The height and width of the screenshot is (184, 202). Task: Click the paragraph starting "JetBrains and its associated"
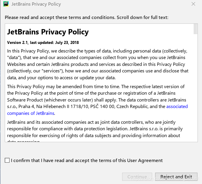[x=95, y=129]
